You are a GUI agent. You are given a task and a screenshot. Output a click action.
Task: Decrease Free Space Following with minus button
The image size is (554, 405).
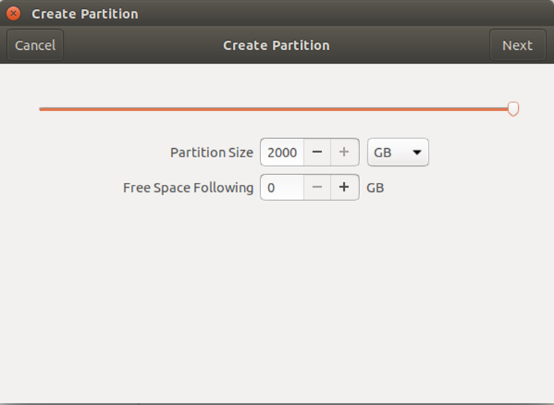pyautogui.click(x=317, y=188)
